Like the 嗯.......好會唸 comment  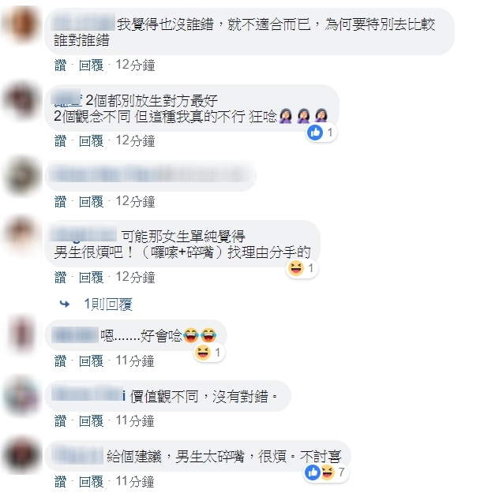click(61, 360)
